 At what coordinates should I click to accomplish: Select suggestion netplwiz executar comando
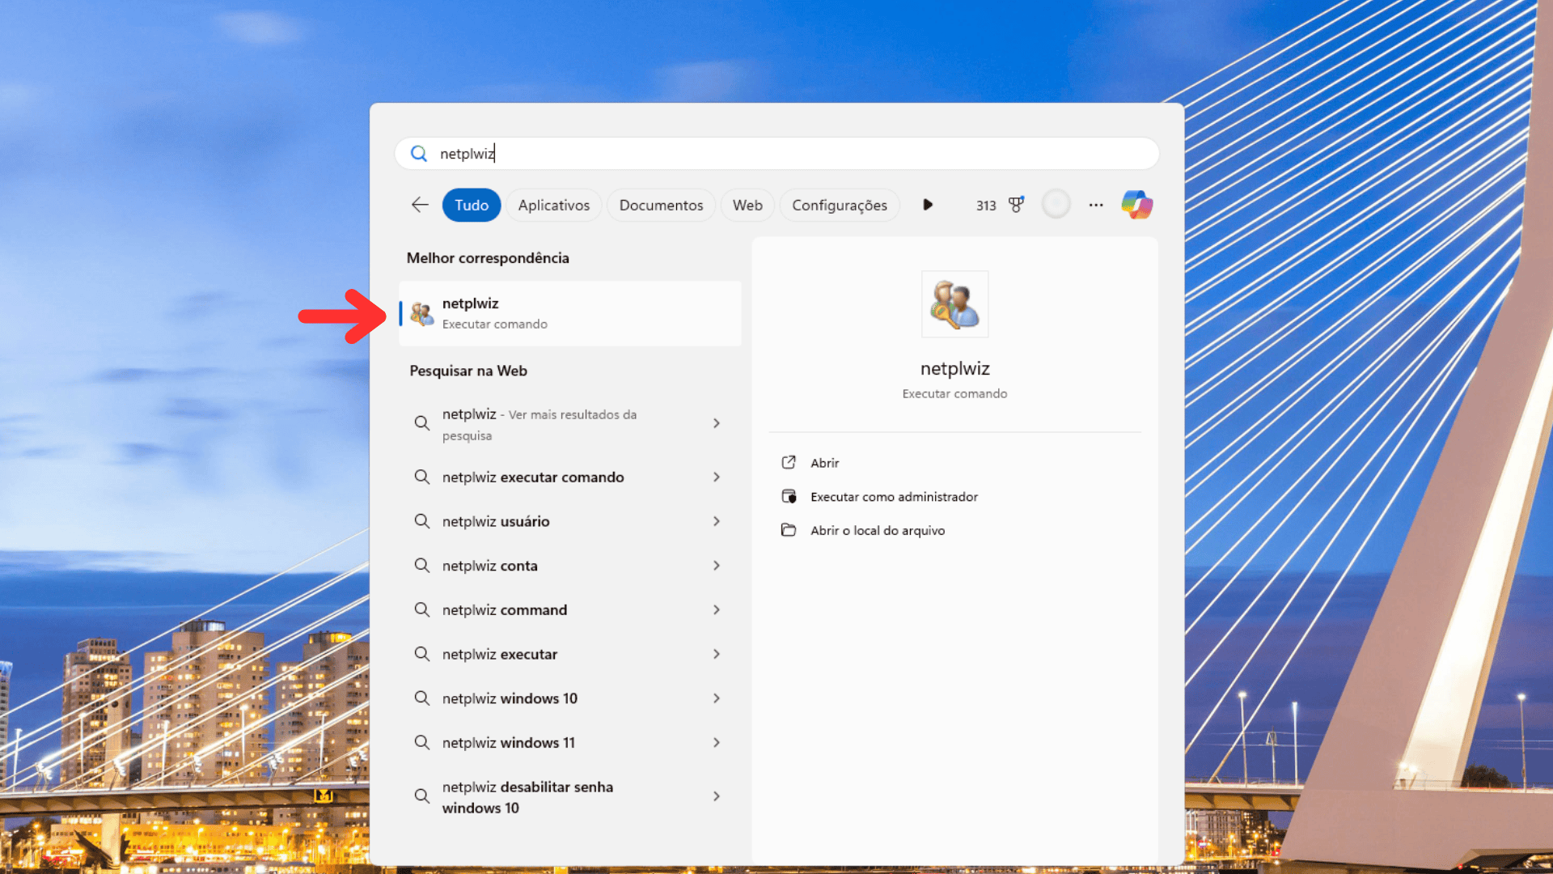[x=570, y=477]
